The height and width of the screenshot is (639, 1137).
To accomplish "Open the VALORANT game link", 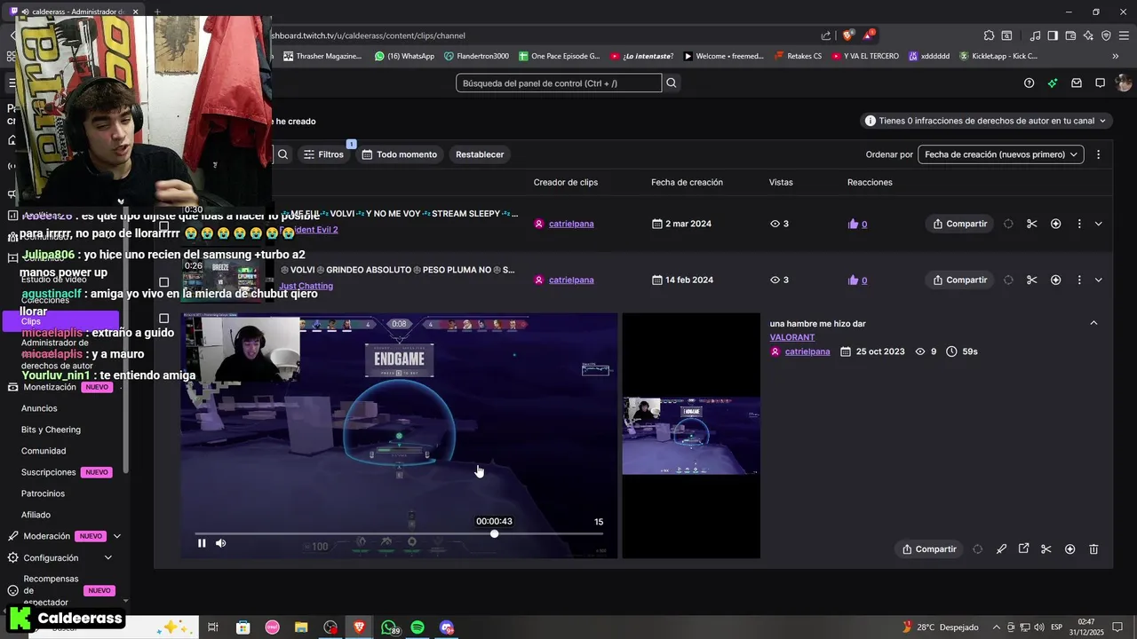I will pyautogui.click(x=792, y=337).
